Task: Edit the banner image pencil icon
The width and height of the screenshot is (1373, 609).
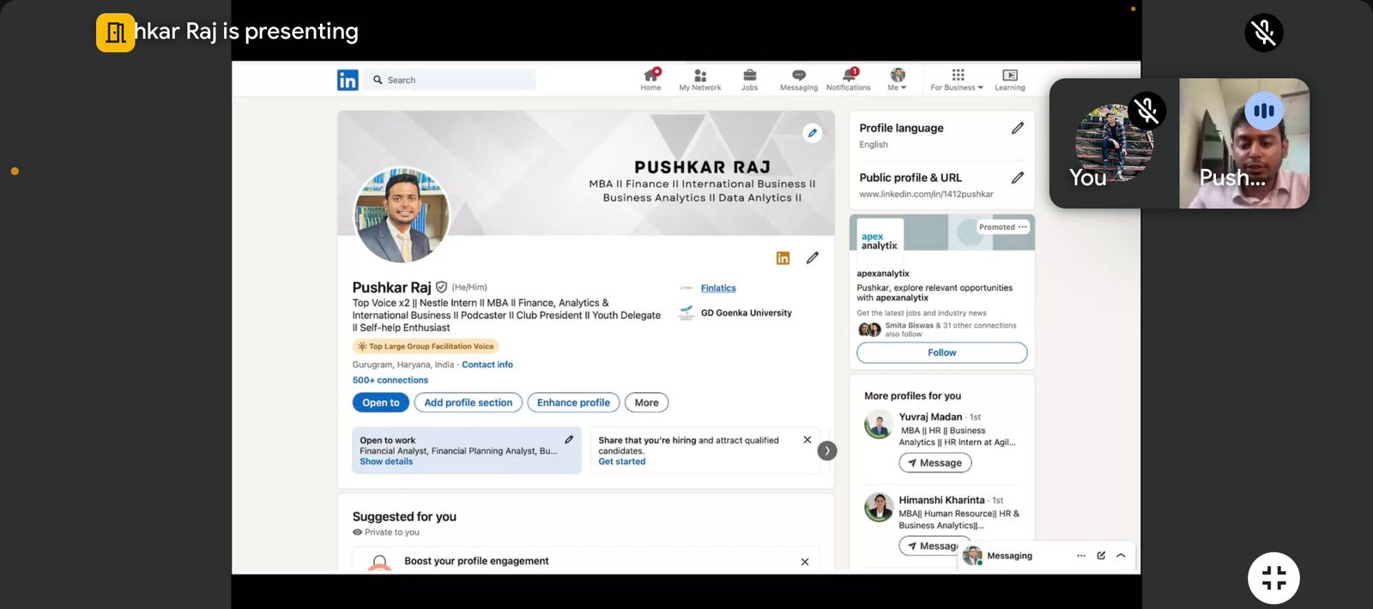Action: (x=812, y=133)
